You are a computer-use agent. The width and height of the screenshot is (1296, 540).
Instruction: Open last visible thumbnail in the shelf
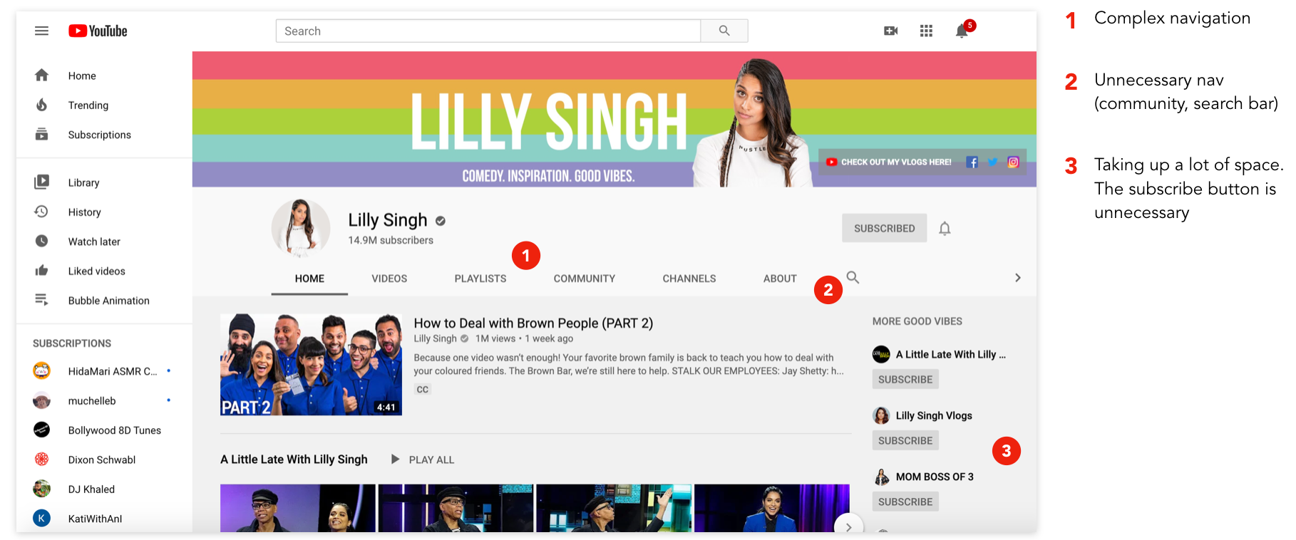point(772,508)
